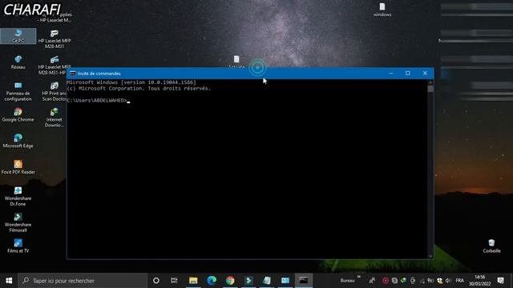Image resolution: width=513 pixels, height=288 pixels.
Task: Click the Invite de commandes title text
Action: click(99, 74)
